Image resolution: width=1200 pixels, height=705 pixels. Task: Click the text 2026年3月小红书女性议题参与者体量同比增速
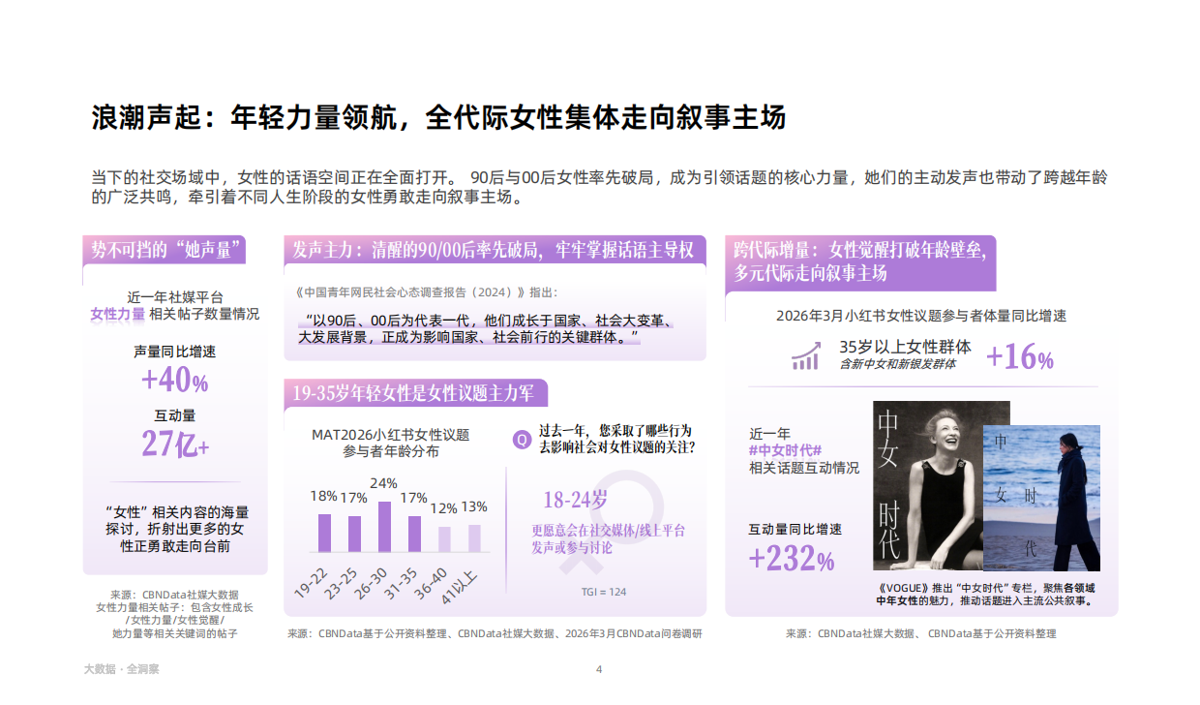click(x=921, y=316)
